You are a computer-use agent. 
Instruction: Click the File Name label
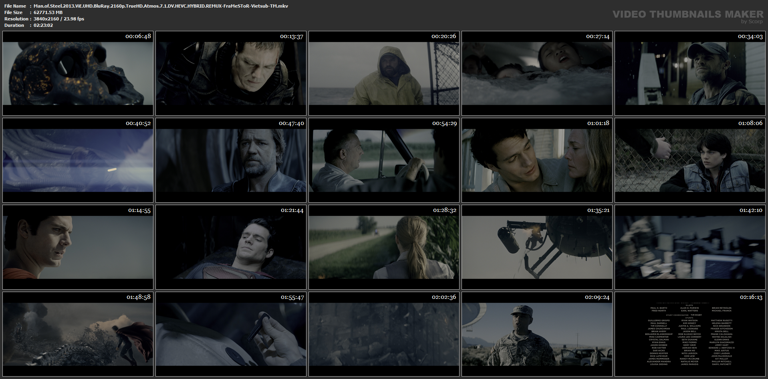point(15,6)
